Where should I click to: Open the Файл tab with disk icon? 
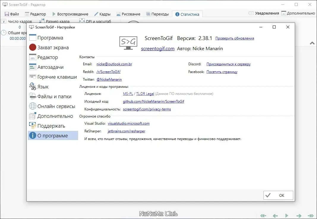pos(12,14)
